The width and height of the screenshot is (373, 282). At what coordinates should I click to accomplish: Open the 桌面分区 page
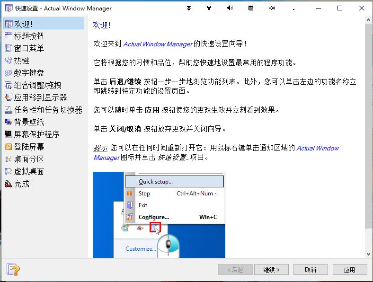29,159
